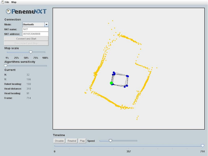Viewport: 208px width, 156px height.
Task: Click the Speed slider handle
Action: [x=110, y=141]
